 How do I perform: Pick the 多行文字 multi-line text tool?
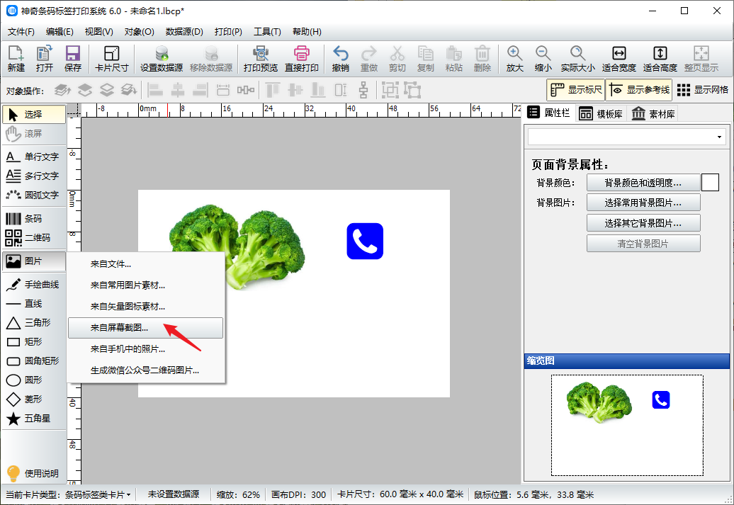point(34,176)
